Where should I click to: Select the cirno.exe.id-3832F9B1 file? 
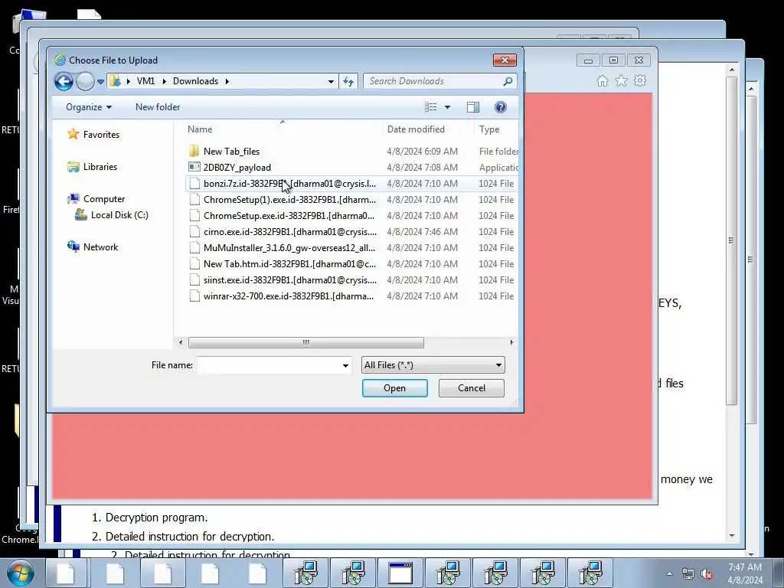[x=351, y=231]
